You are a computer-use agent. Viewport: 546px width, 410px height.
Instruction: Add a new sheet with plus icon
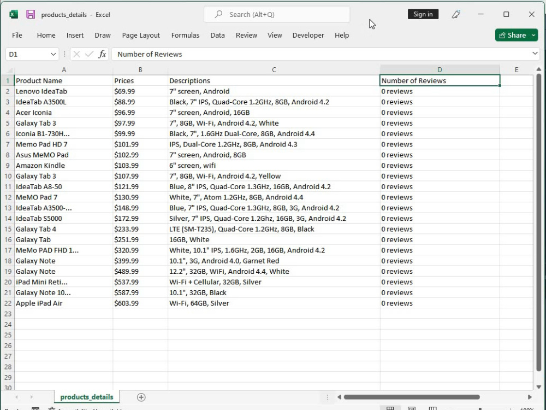click(x=141, y=397)
